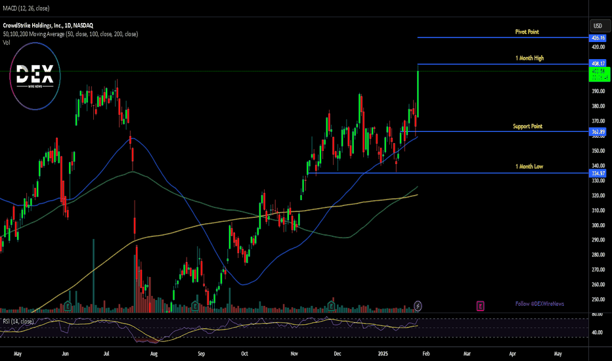
Task: Open the earnings marker E near December
Action: coord(331,306)
